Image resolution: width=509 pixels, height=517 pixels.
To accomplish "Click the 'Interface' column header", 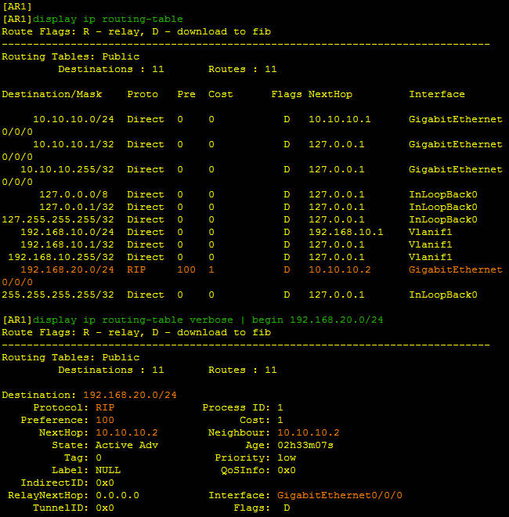I will pyautogui.click(x=436, y=94).
